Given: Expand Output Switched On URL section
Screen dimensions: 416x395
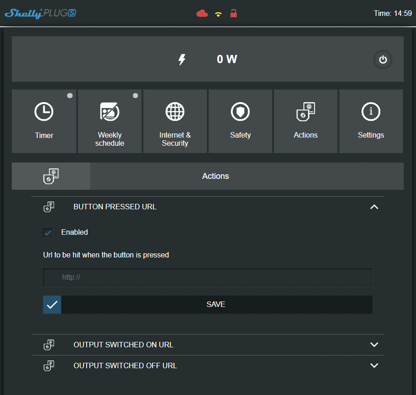Looking at the screenshot, I should pos(374,345).
